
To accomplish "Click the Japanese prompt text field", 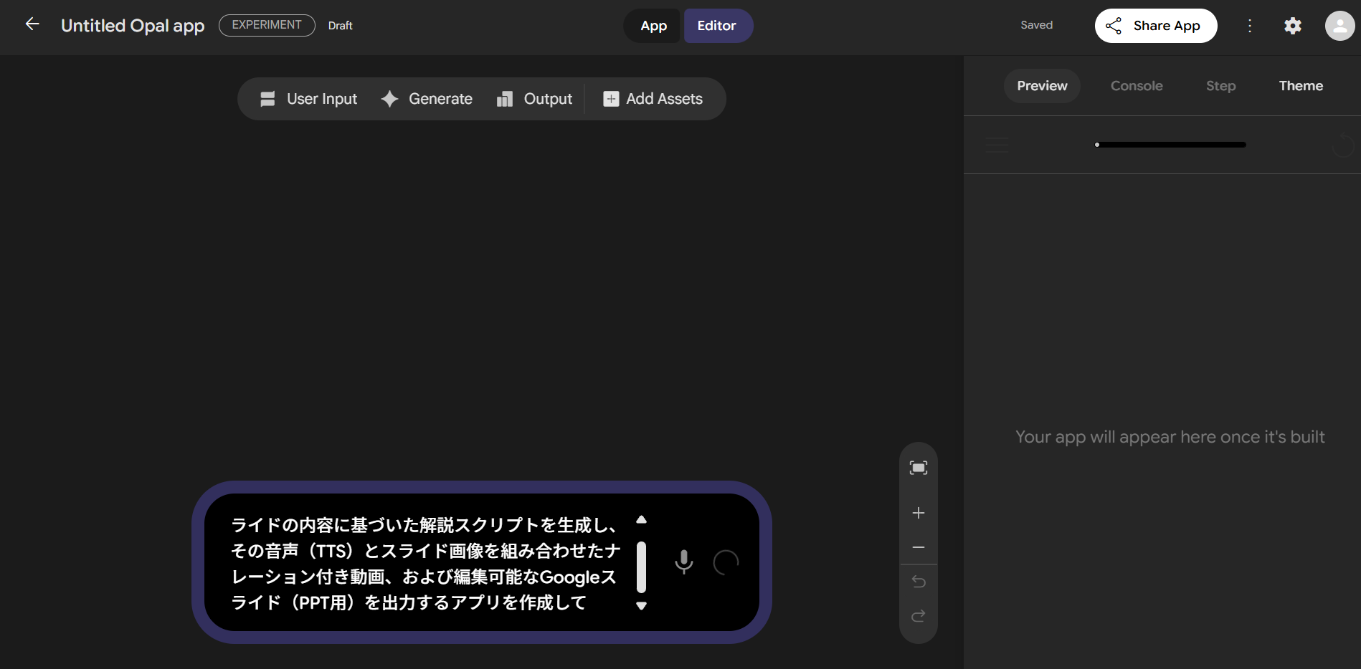I will [x=425, y=563].
